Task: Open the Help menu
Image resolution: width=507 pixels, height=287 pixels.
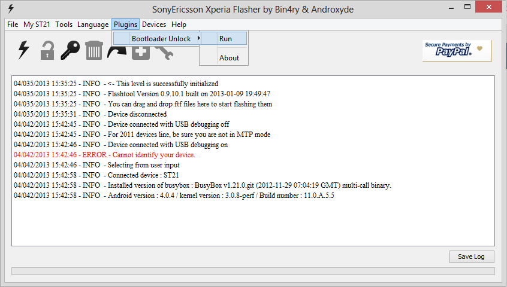Action: pos(179,25)
